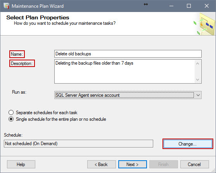Screen dimensions: 216x173
Task: Click the Name field with Delete old backups
Action: (128, 54)
